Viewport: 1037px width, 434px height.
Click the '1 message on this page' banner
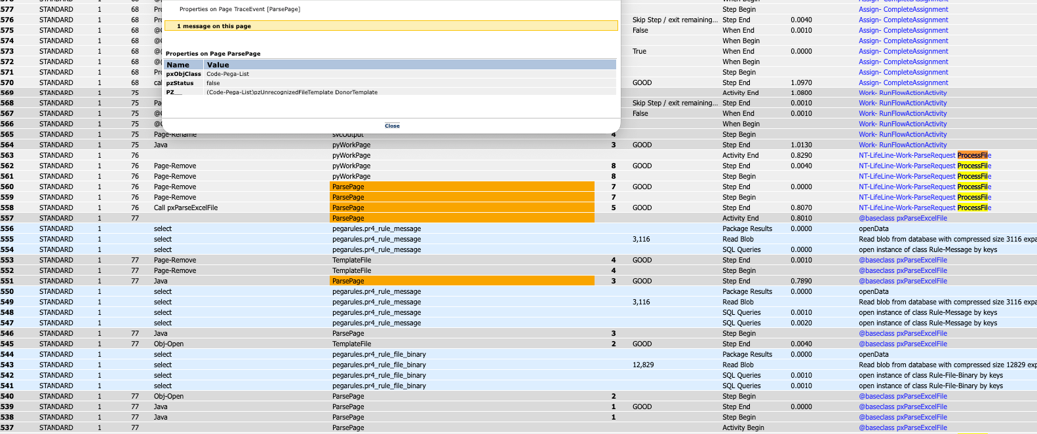[x=390, y=26]
